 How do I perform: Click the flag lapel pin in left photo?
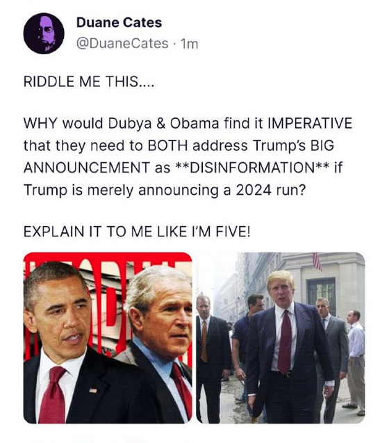92,391
